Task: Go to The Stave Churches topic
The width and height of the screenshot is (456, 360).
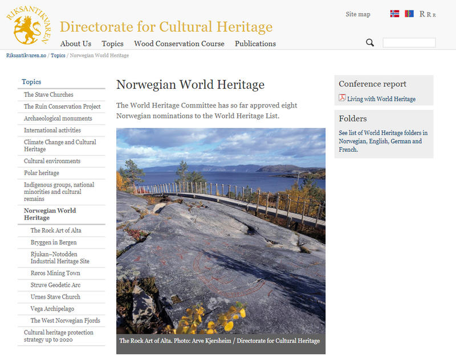Action: point(48,94)
